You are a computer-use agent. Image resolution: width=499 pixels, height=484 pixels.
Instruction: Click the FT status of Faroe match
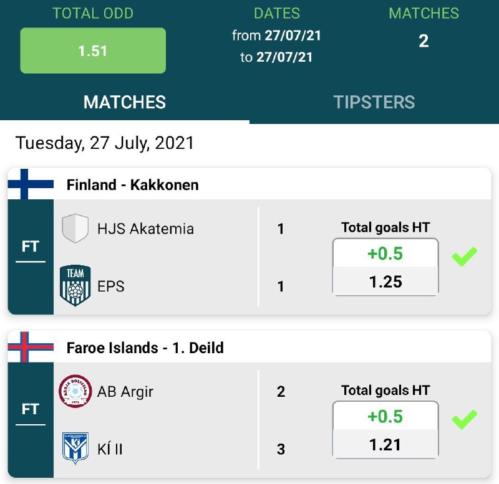[x=31, y=409]
